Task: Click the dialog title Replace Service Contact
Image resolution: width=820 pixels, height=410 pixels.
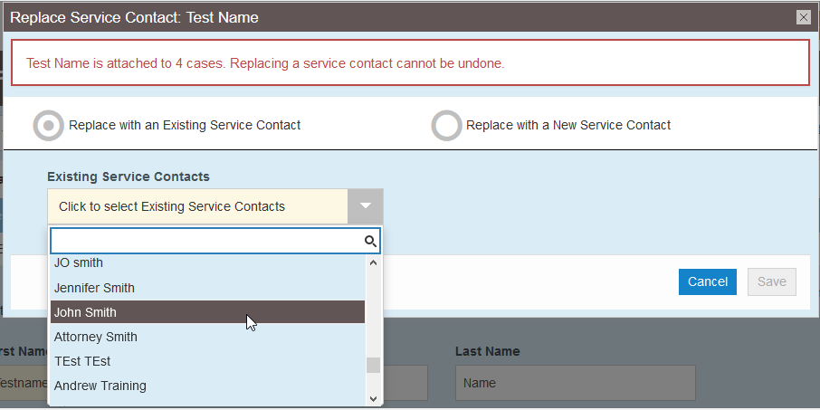Action: [x=134, y=17]
